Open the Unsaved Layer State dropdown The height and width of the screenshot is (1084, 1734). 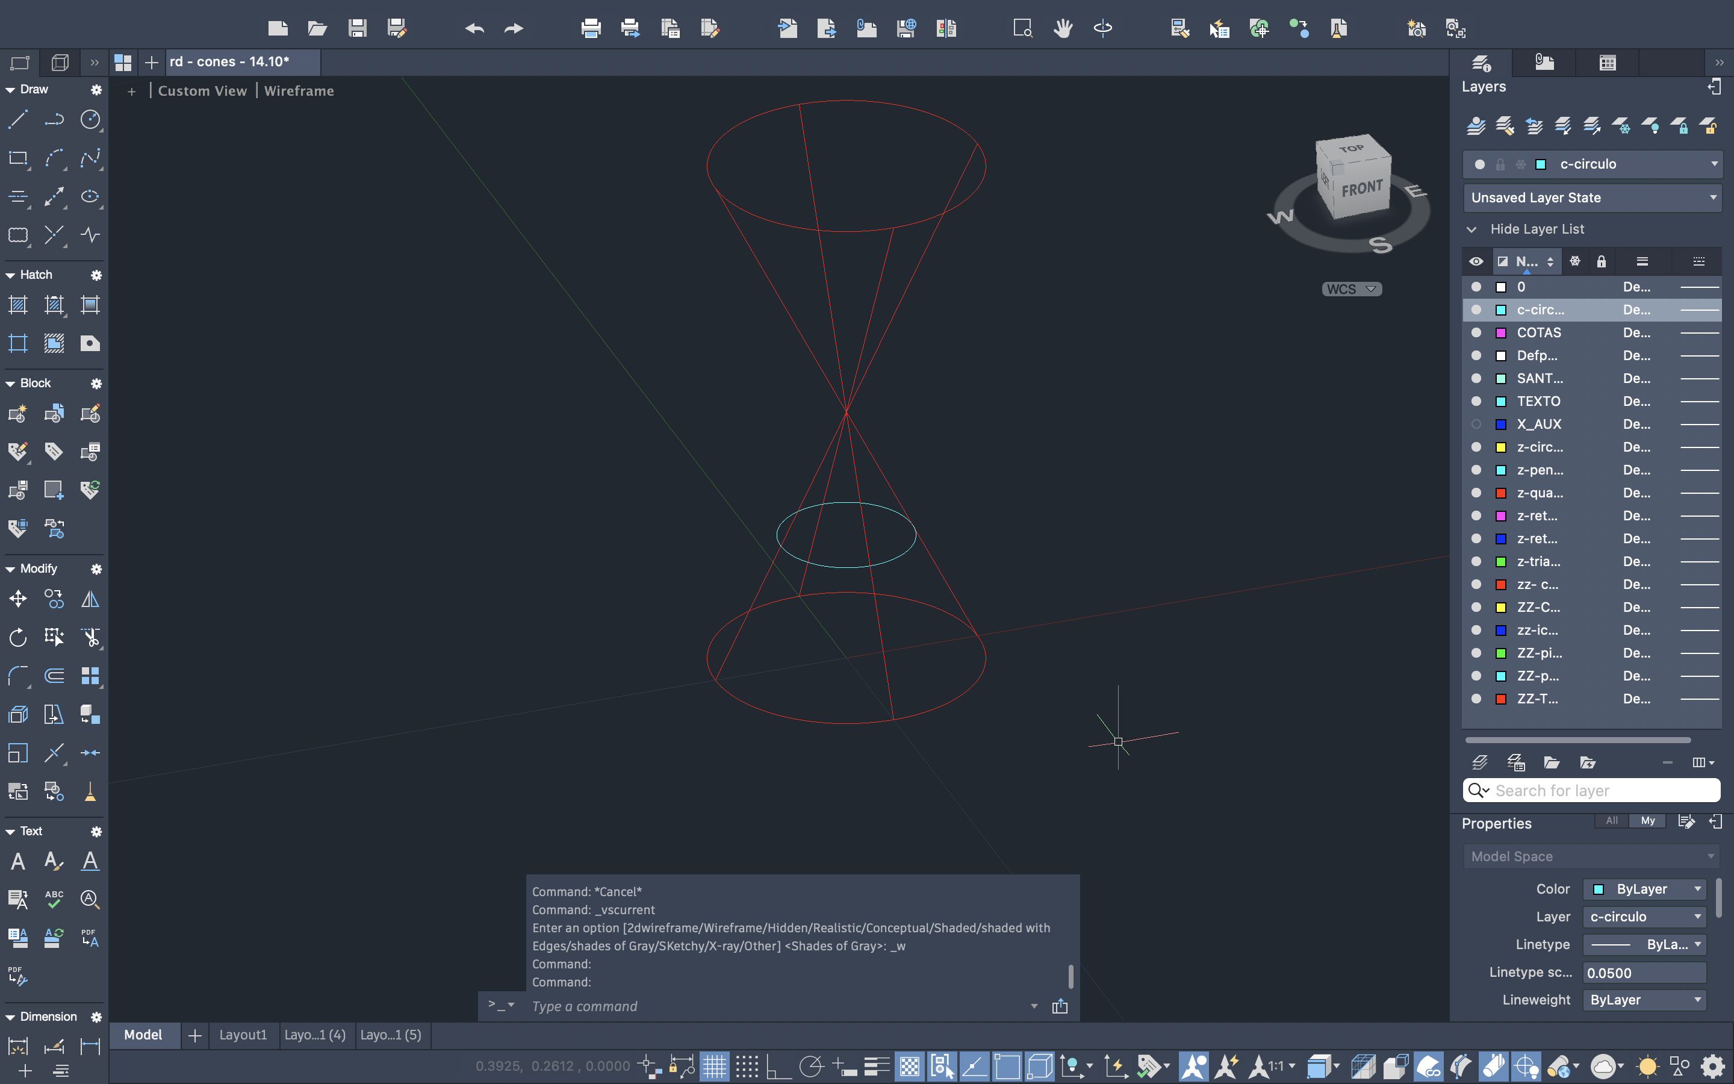pos(1592,198)
